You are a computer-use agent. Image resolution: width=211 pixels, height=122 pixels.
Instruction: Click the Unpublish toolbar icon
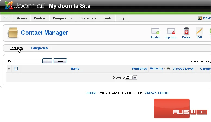[171, 31]
